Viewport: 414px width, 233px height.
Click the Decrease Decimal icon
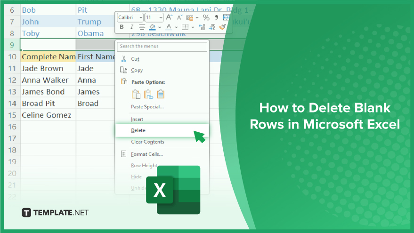click(212, 27)
